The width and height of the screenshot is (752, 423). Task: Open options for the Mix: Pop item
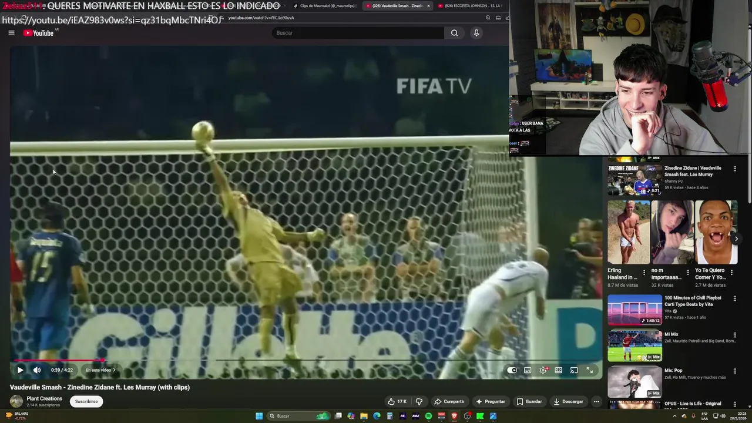click(x=734, y=371)
